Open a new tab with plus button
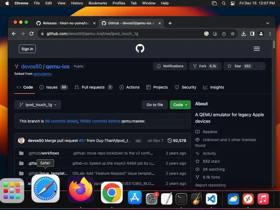 point(170,23)
